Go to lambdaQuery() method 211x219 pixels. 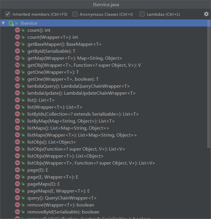pyautogui.click(x=78, y=86)
